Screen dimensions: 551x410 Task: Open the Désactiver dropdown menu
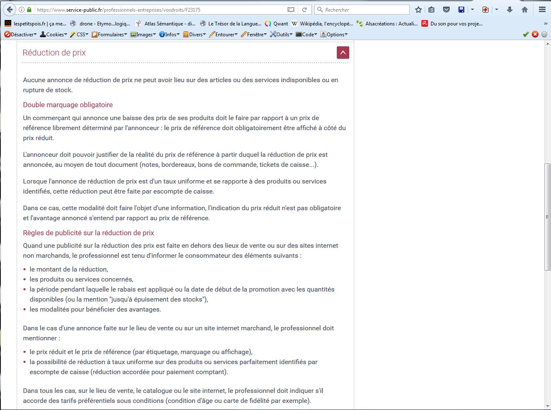20,35
